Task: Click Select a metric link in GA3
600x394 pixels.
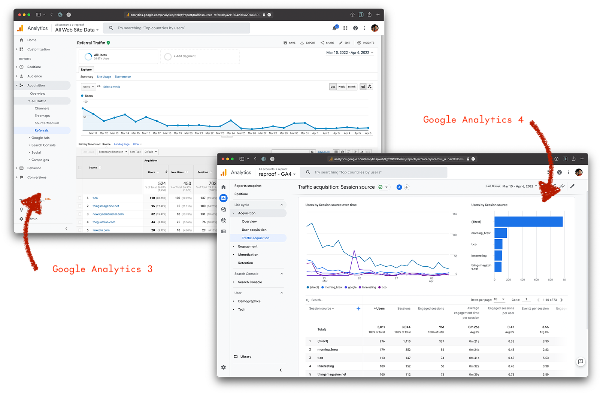Action: (112, 87)
